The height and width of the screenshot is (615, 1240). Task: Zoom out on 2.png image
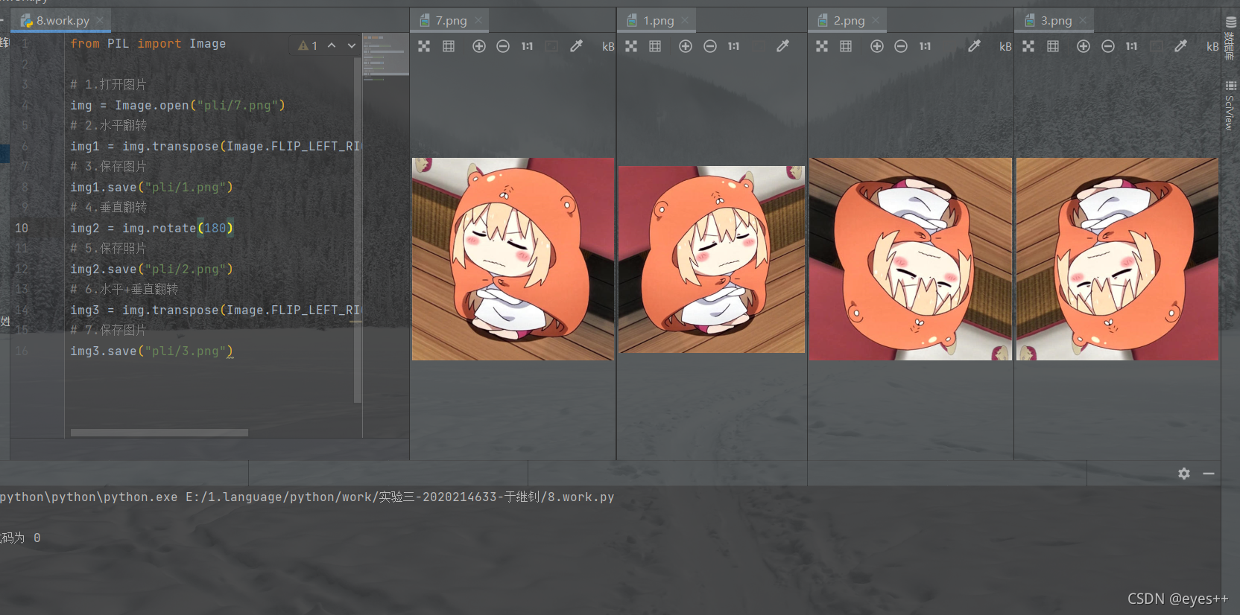click(x=901, y=46)
